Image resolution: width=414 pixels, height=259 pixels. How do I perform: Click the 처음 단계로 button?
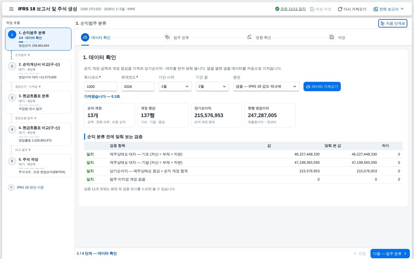tap(393, 23)
